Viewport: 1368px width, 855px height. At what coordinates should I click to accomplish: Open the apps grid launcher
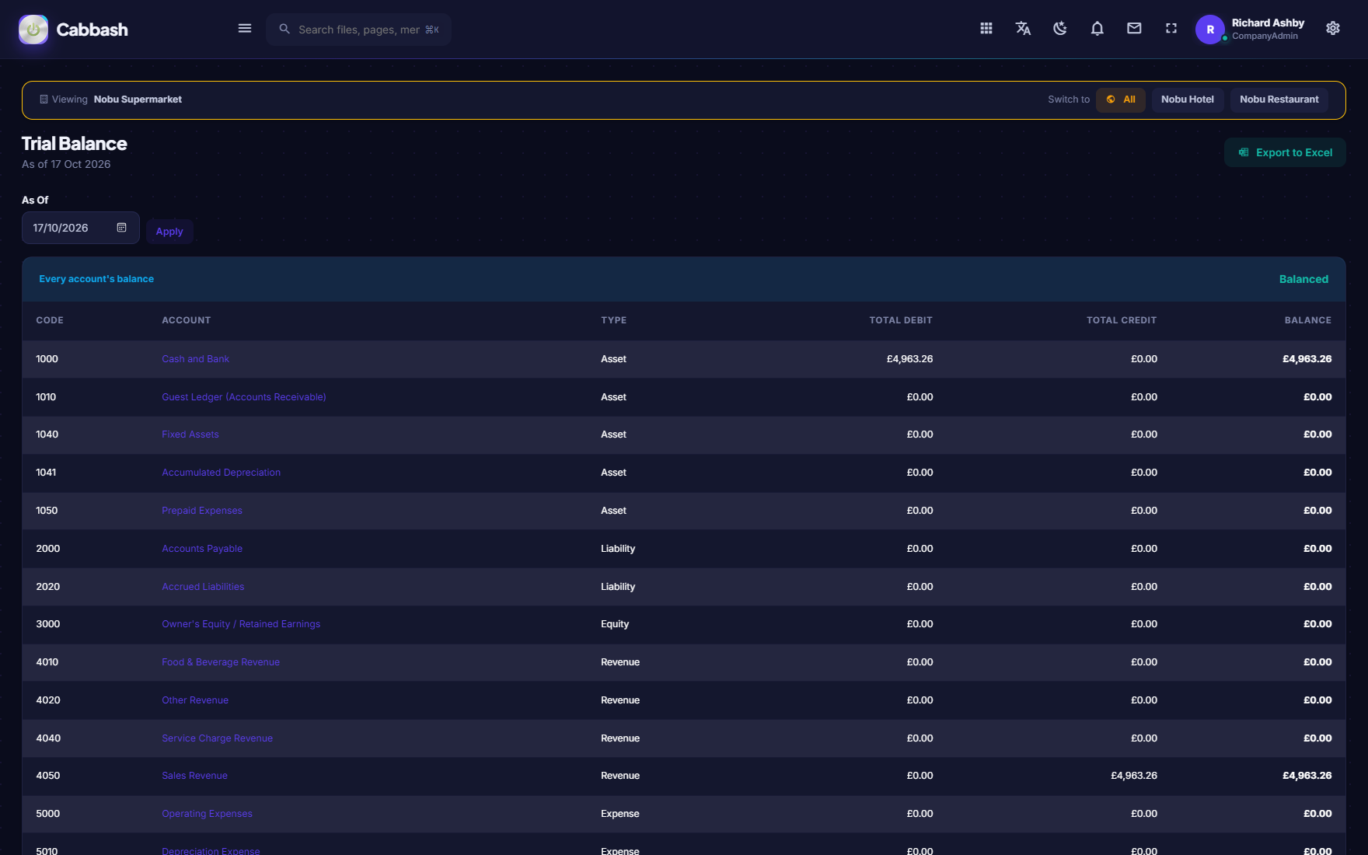[x=986, y=29]
